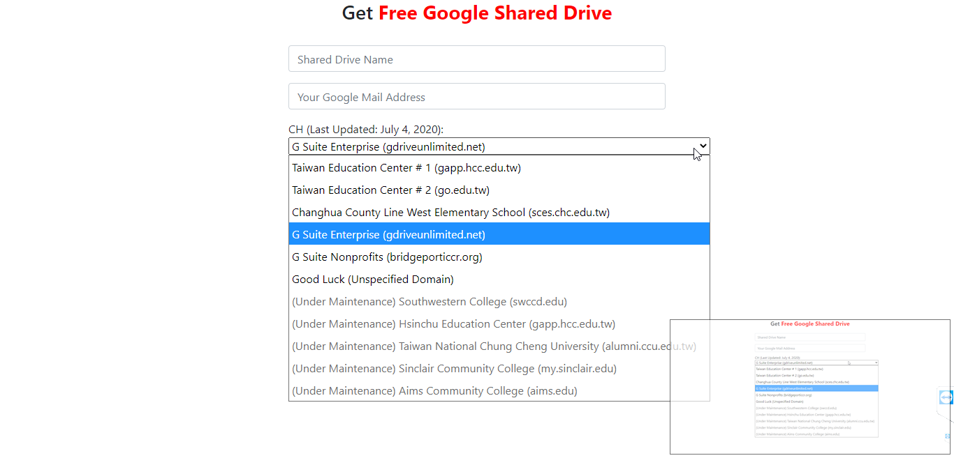Image resolution: width=954 pixels, height=458 pixels.
Task: Select Taiwan Education Center # 1 option
Action: point(499,167)
